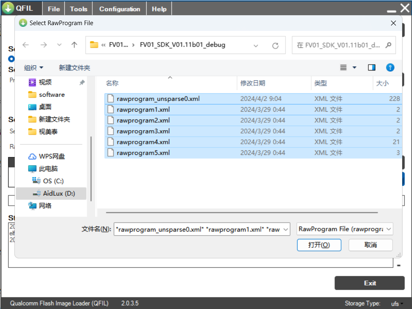Sort by the 类型 column header
This screenshot has width=412, height=309.
point(320,83)
